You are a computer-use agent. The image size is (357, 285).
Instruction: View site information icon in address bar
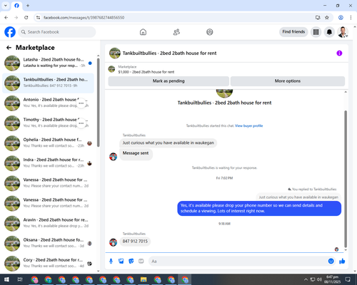coord(38,18)
